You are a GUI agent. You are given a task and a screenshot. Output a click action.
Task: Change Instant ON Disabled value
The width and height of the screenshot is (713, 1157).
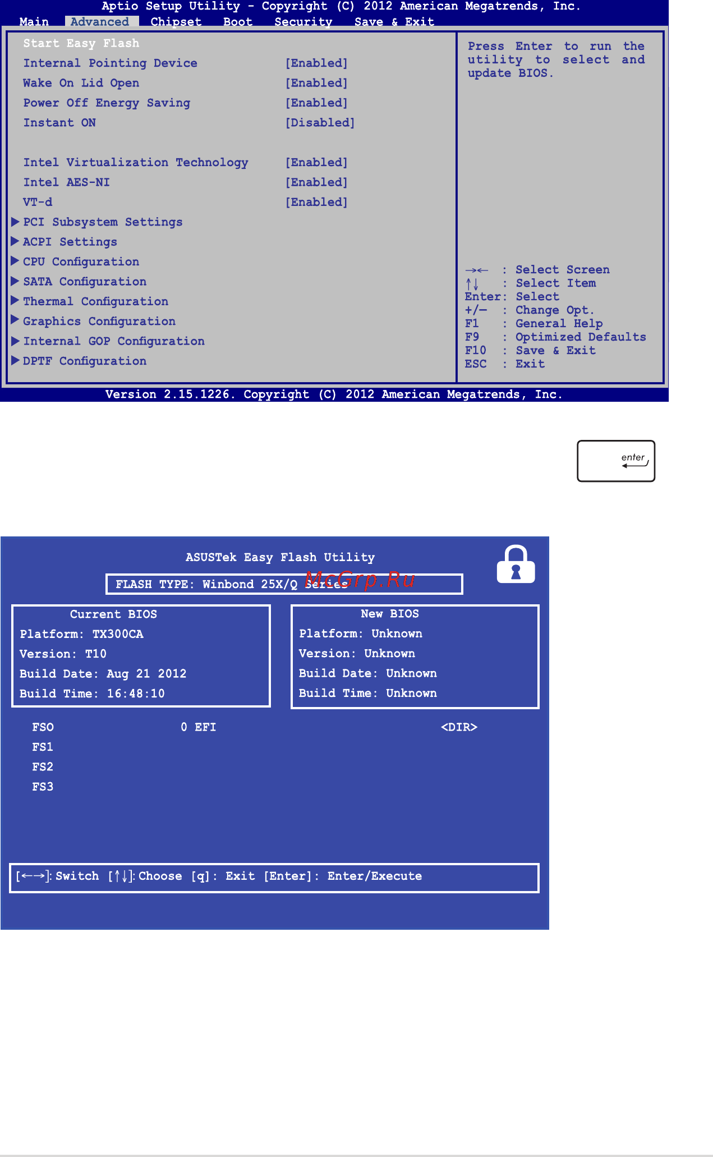(320, 122)
